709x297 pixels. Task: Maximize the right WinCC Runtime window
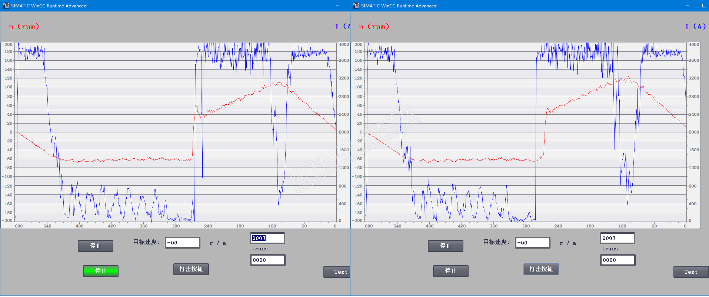(x=704, y=6)
